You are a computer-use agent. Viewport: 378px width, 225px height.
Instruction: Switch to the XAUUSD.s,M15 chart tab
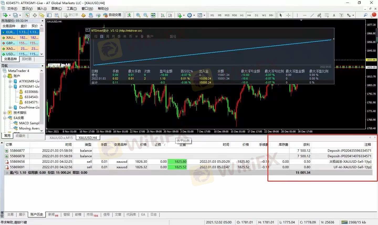[61, 138]
